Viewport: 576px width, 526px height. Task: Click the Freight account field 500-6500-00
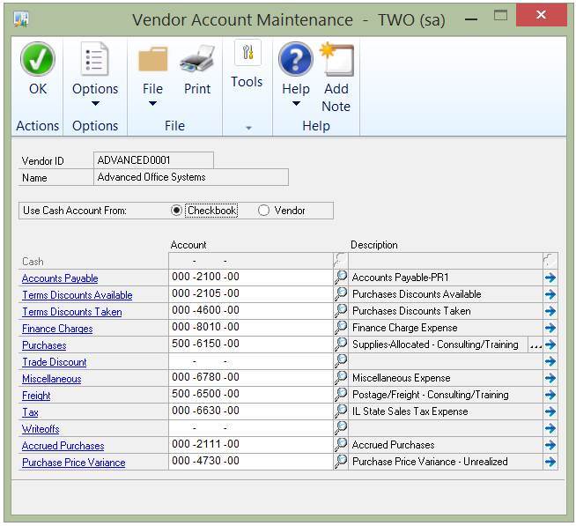[x=251, y=395]
